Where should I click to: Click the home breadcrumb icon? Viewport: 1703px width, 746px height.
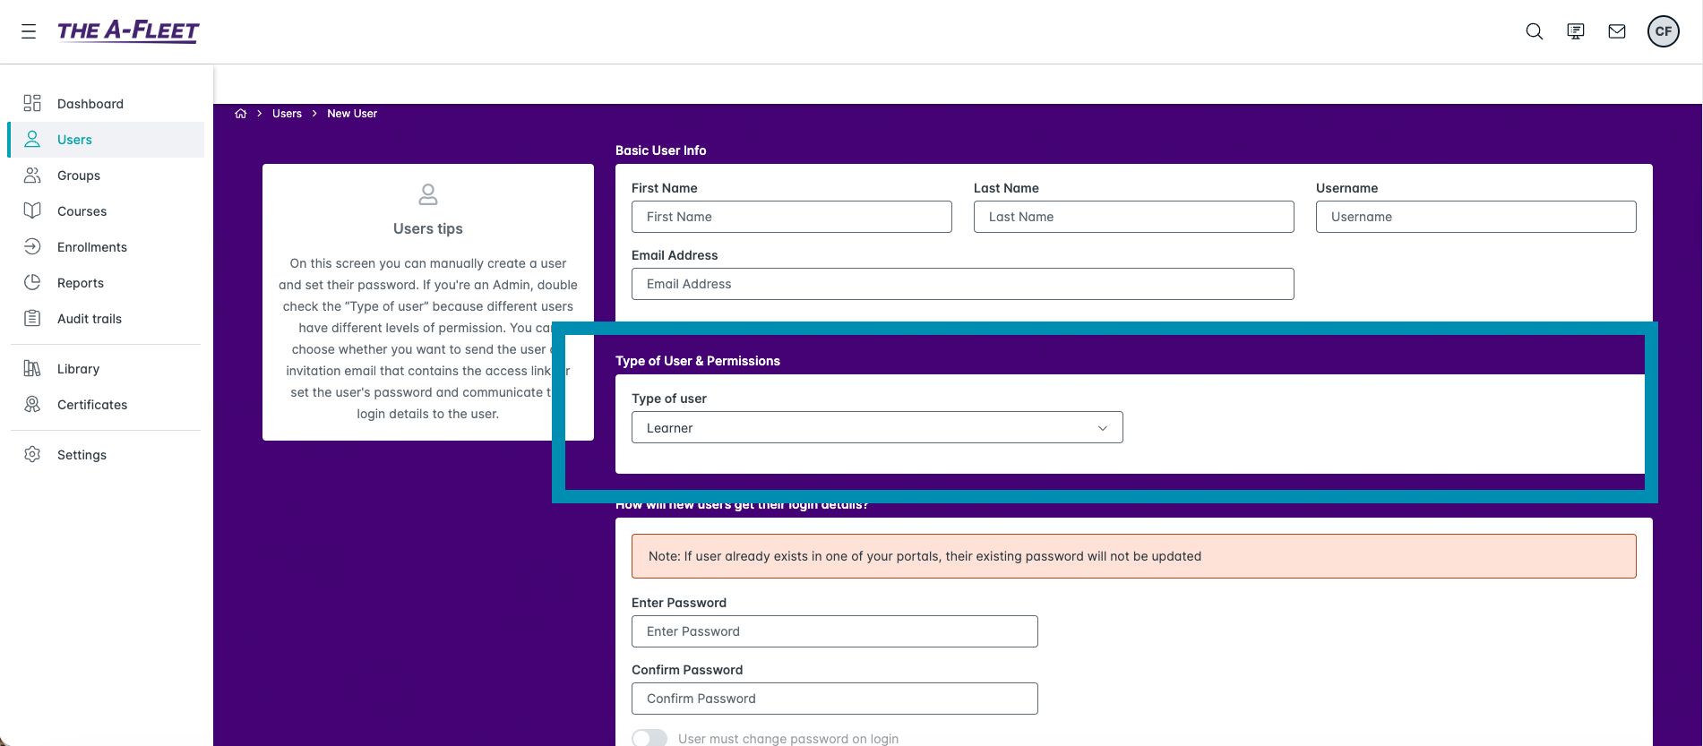[240, 114]
